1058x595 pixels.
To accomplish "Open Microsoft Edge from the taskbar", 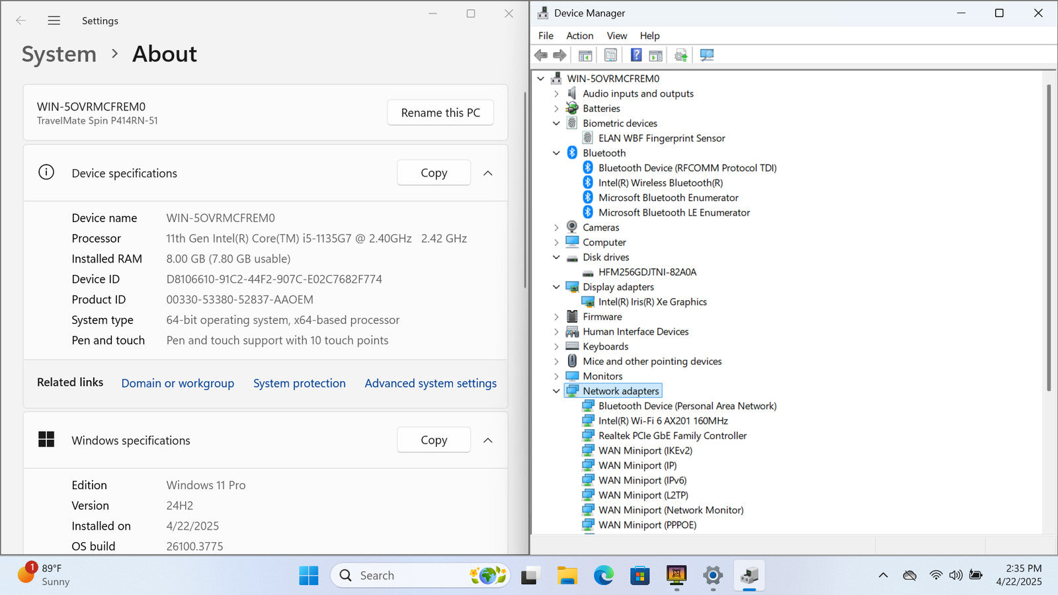I will point(603,576).
